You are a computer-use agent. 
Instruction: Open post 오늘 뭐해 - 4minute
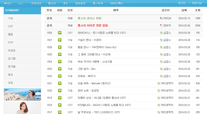94,83
